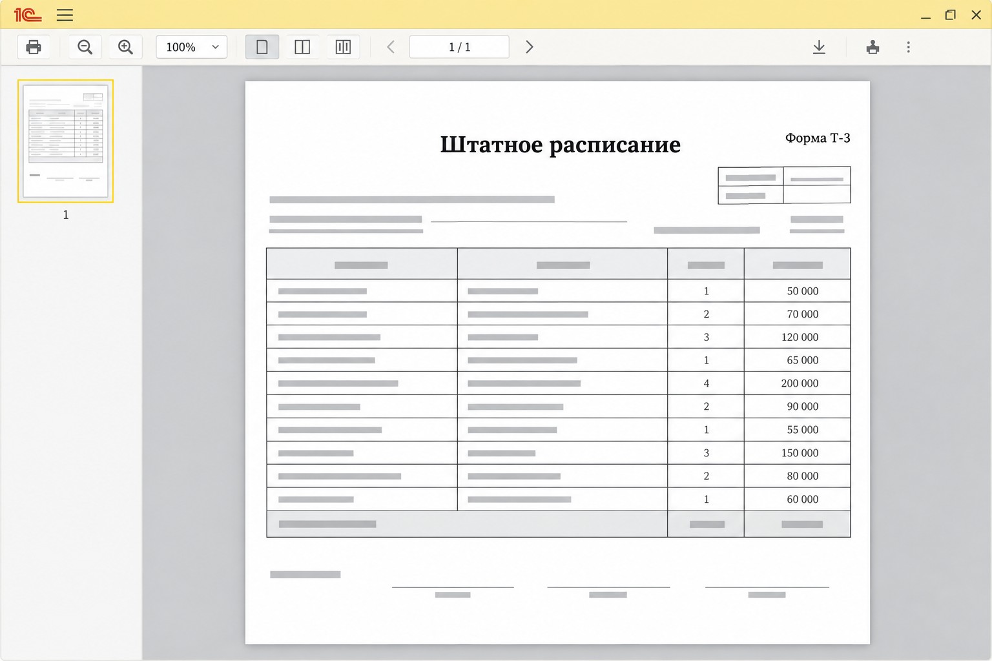Open the three-dot more options menu
Image resolution: width=992 pixels, height=661 pixels.
click(909, 47)
